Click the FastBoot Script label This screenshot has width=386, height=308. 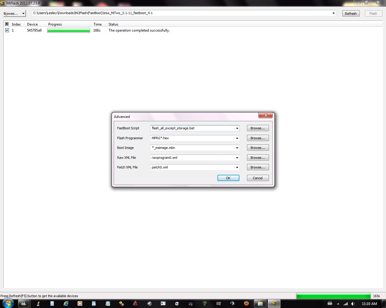128,128
